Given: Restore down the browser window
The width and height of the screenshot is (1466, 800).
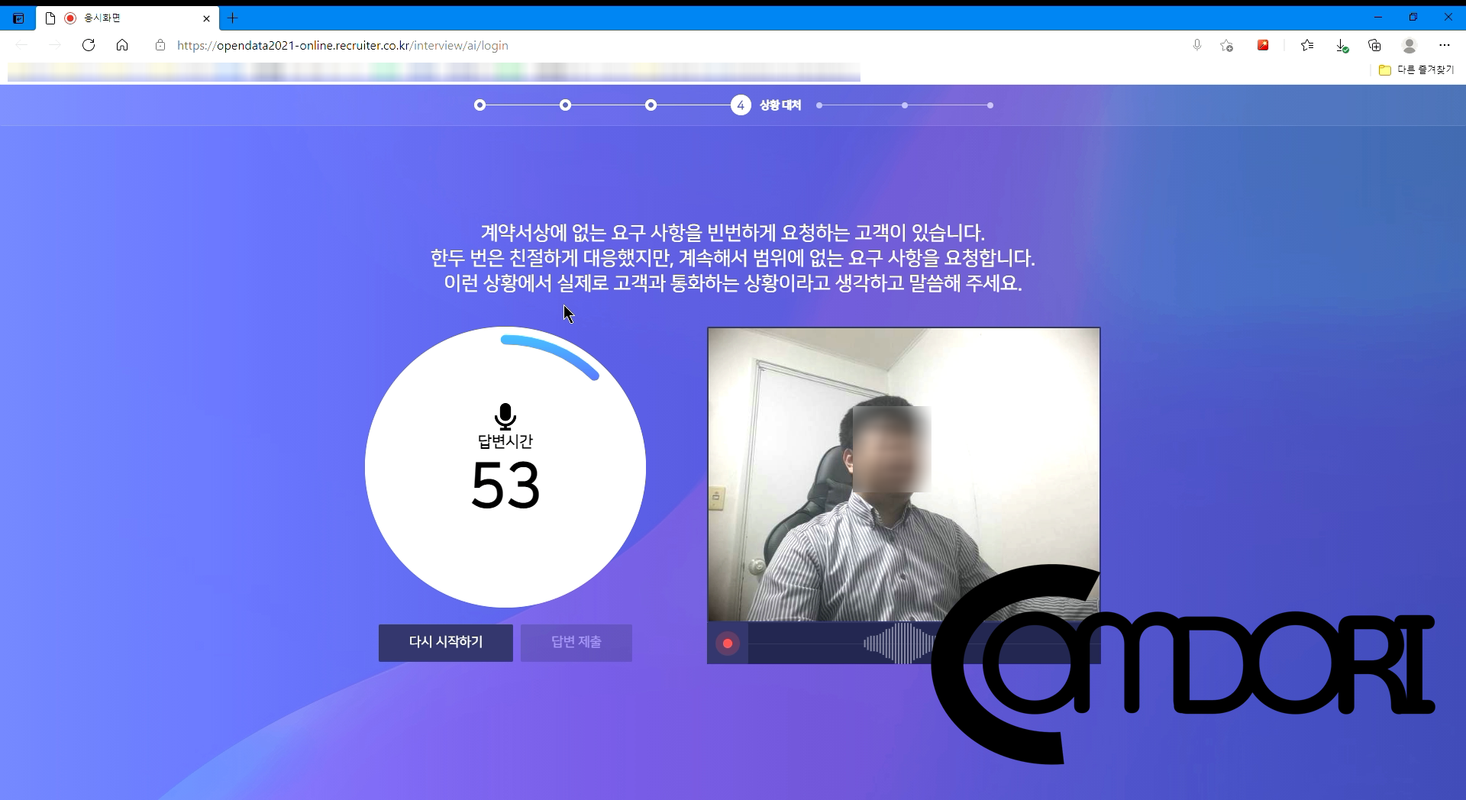Looking at the screenshot, I should 1413,18.
